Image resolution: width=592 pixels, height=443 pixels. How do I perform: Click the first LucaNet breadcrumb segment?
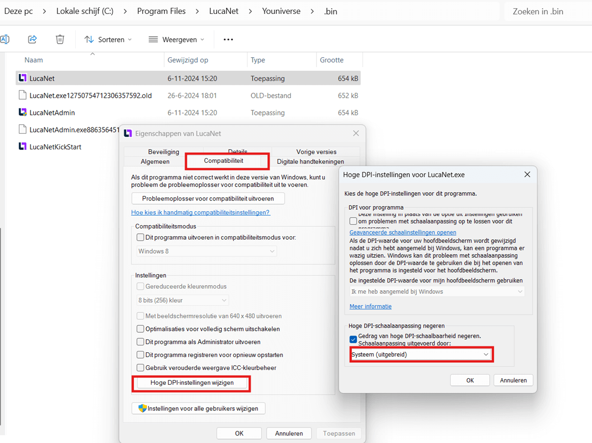223,11
